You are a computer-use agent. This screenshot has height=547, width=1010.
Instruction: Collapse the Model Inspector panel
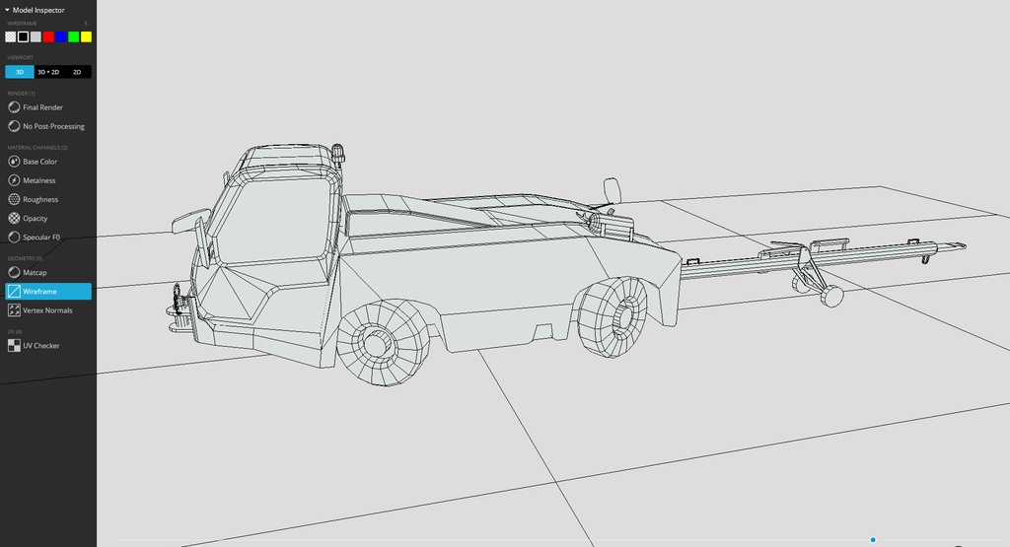[8, 10]
